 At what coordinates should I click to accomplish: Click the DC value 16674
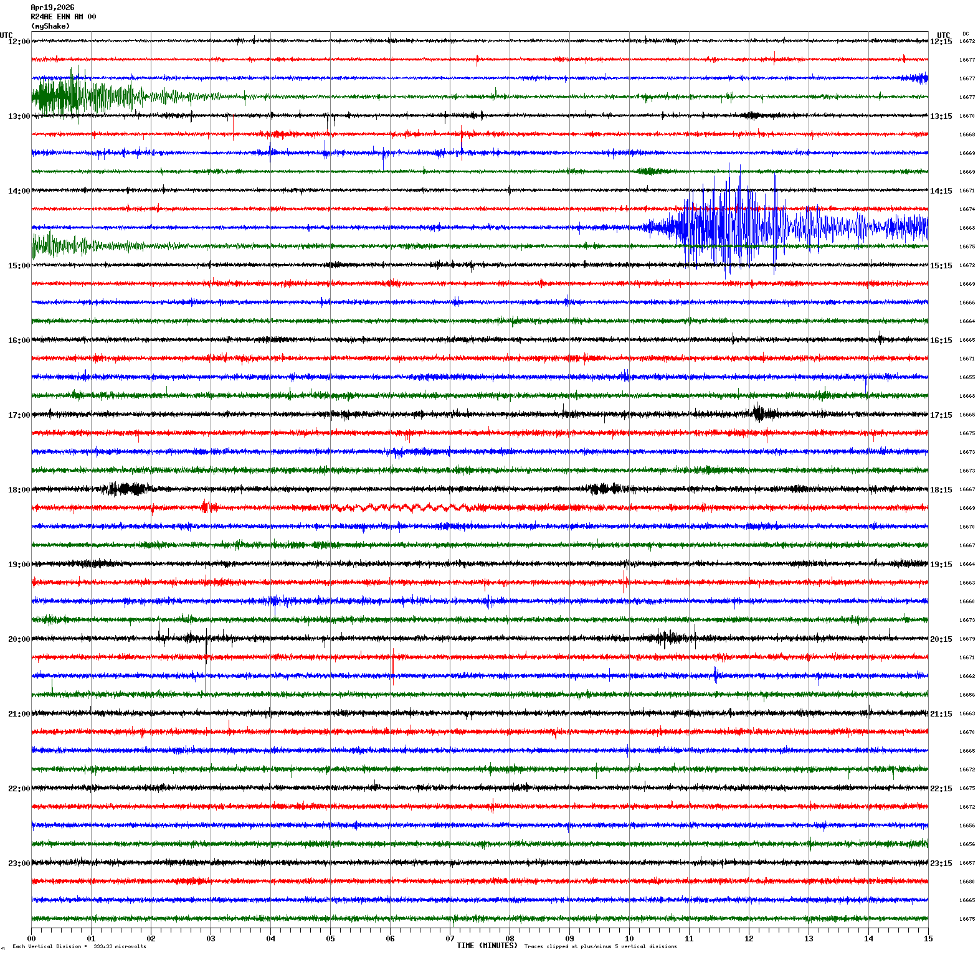(967, 210)
